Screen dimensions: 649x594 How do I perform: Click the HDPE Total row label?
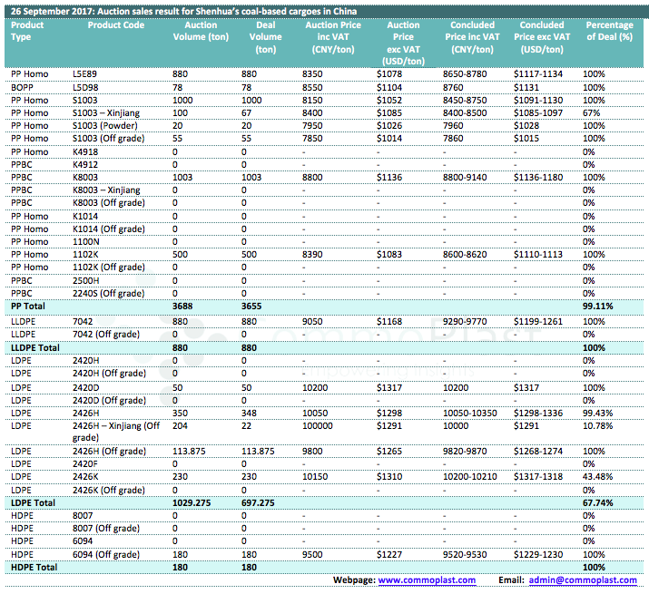click(x=33, y=568)
